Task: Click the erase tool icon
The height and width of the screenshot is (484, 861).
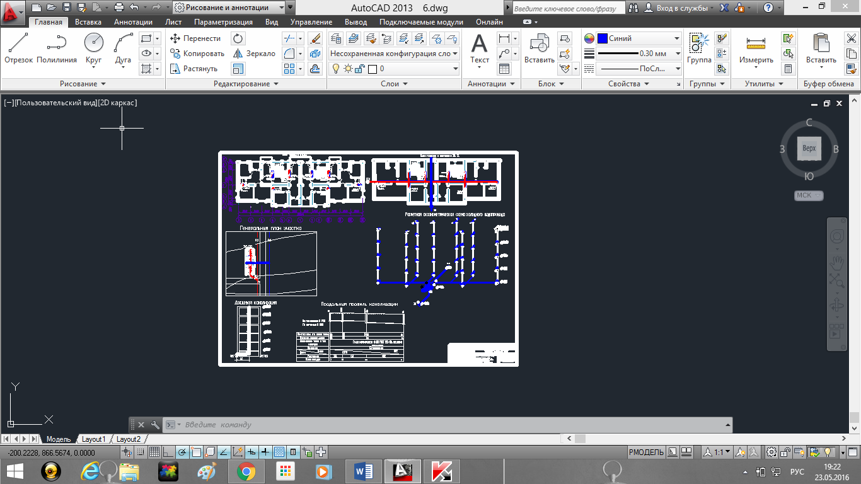Action: pyautogui.click(x=316, y=38)
